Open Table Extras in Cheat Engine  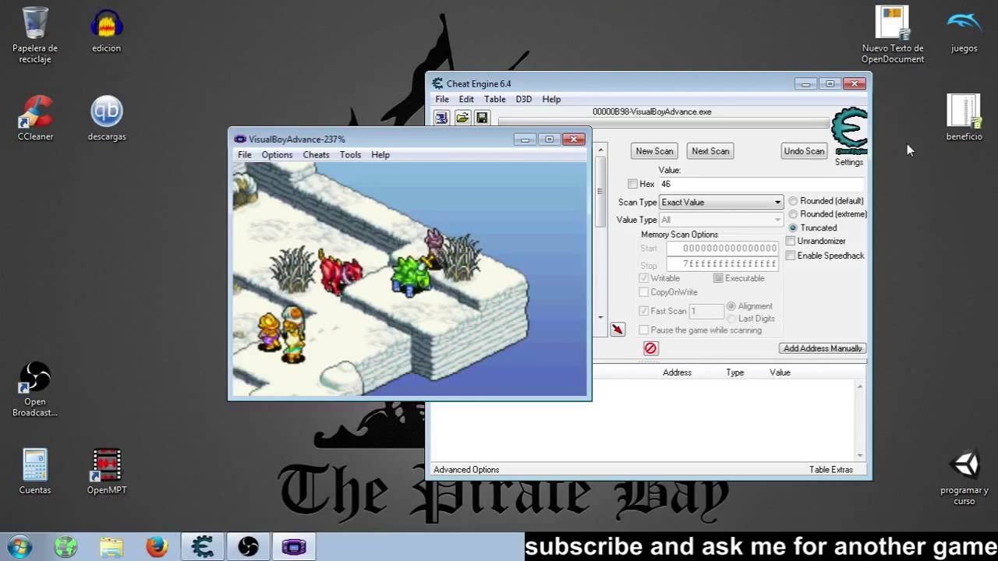[x=831, y=469]
